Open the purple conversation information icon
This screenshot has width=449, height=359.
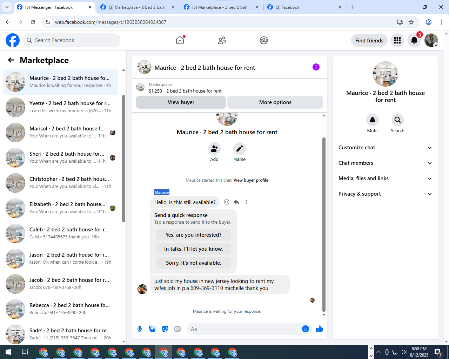point(316,67)
